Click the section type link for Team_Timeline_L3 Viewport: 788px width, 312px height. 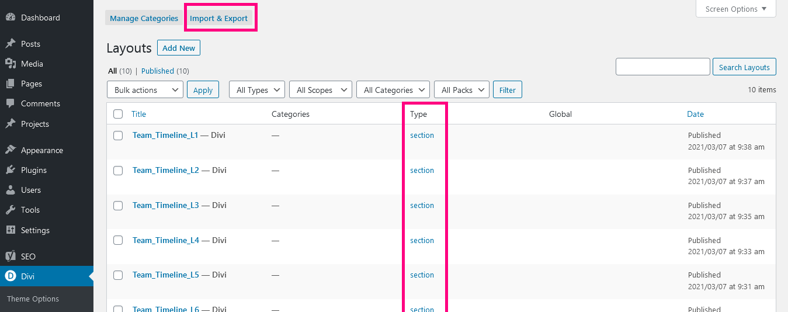tap(422, 205)
